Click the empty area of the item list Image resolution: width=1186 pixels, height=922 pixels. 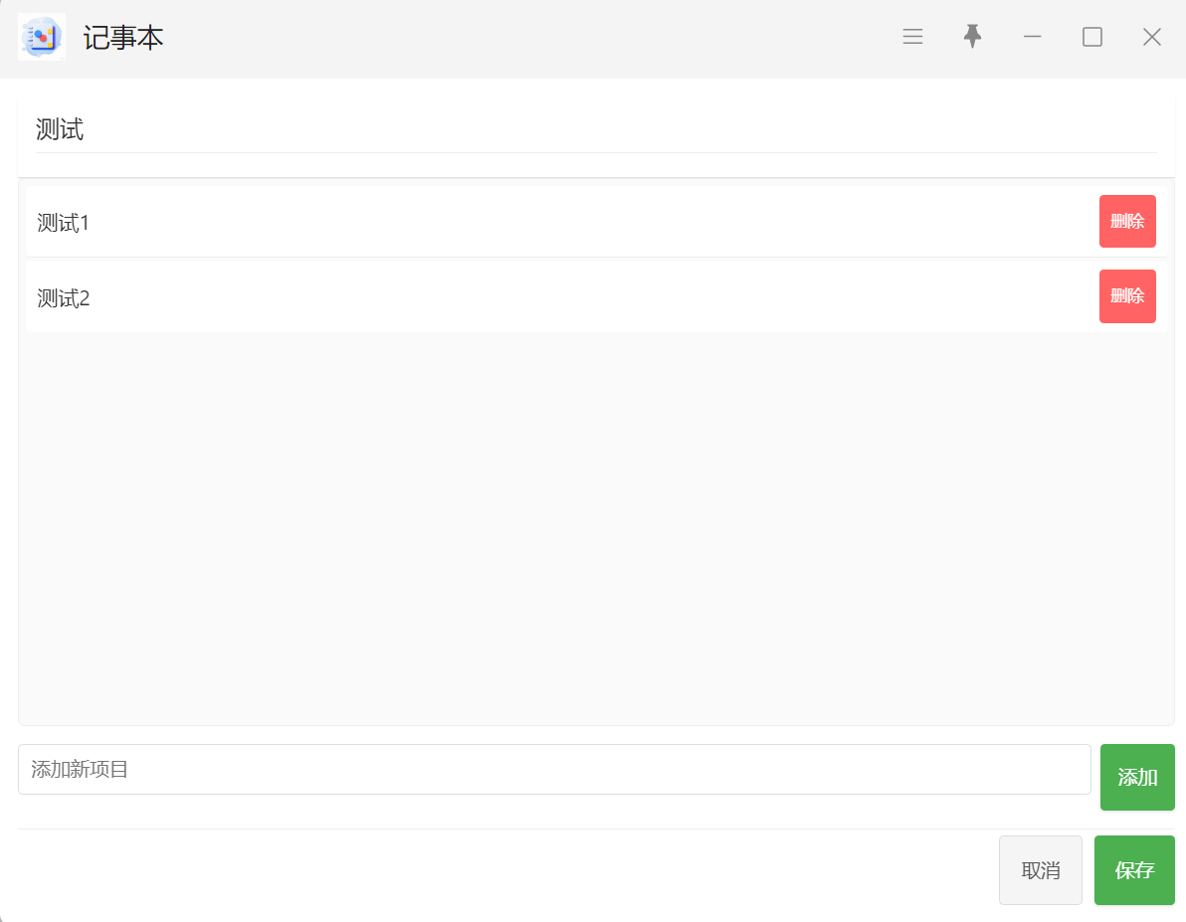(x=596, y=529)
